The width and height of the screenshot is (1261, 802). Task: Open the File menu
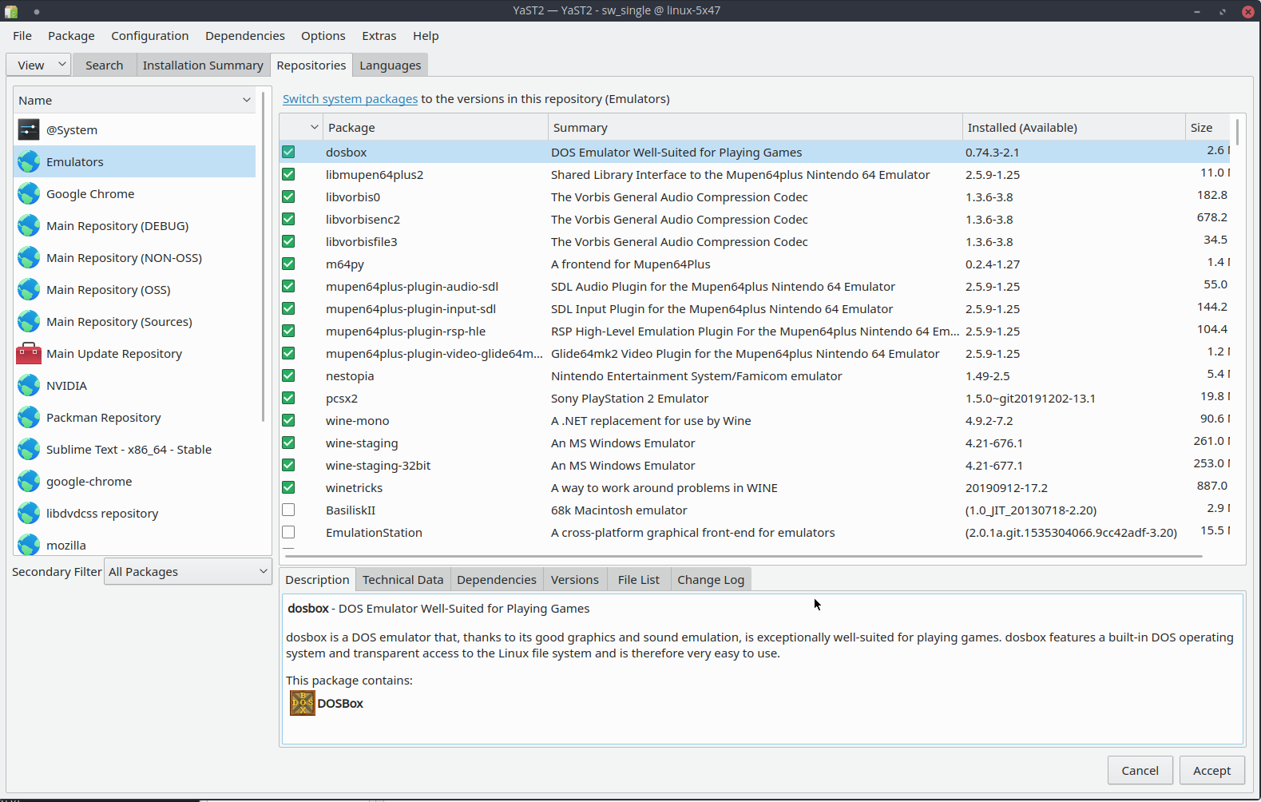pyautogui.click(x=22, y=36)
